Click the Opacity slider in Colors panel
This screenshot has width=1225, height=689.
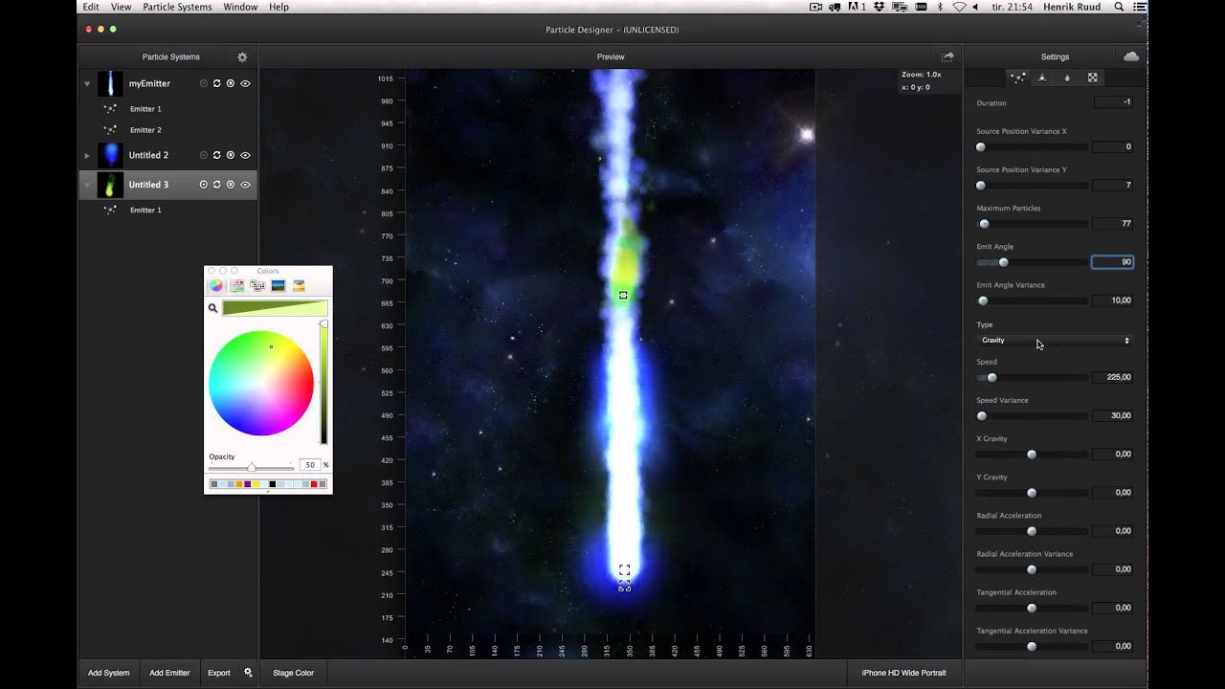click(252, 467)
